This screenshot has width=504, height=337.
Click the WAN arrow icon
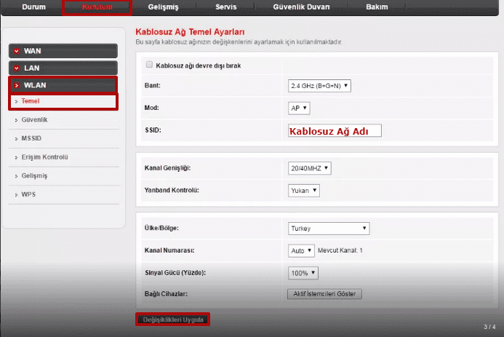[x=17, y=51]
